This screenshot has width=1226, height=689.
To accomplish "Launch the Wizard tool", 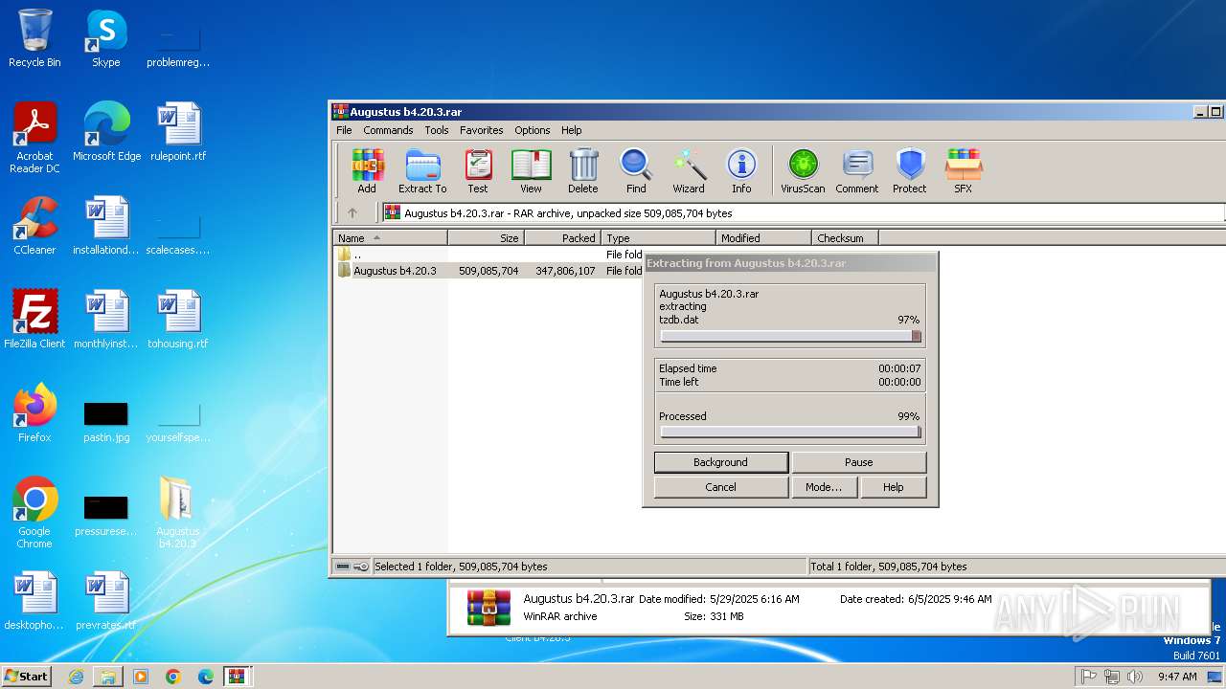I will click(689, 171).
